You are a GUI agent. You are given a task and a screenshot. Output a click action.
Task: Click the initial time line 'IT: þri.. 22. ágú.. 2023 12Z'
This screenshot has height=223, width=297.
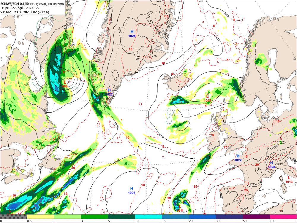[x=20, y=8]
